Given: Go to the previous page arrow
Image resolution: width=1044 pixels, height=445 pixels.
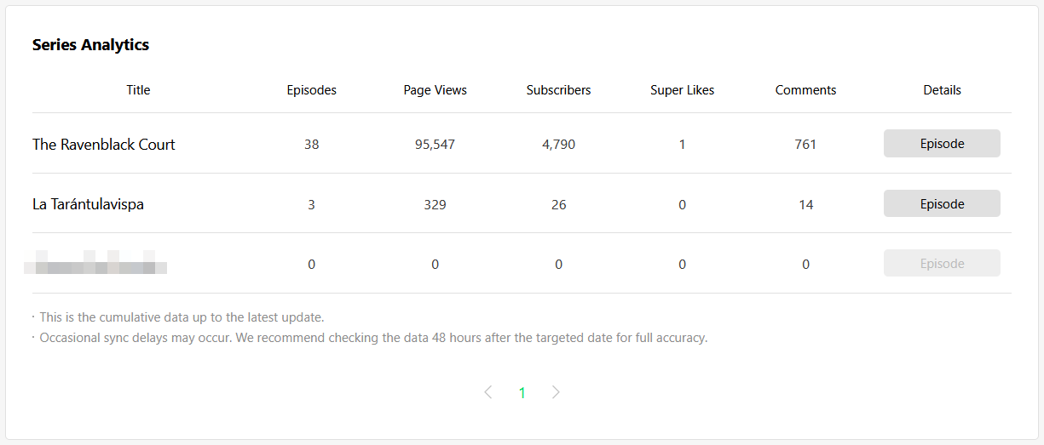Looking at the screenshot, I should (x=488, y=392).
